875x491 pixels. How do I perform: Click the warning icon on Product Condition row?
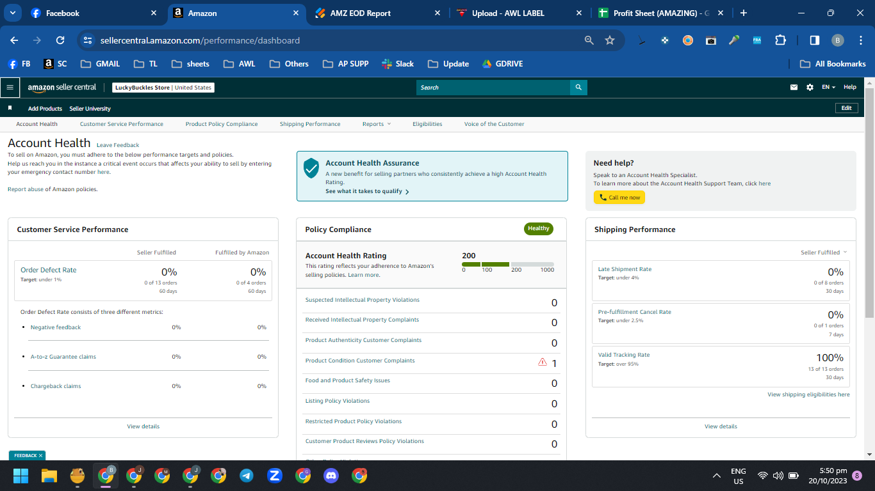(x=543, y=362)
